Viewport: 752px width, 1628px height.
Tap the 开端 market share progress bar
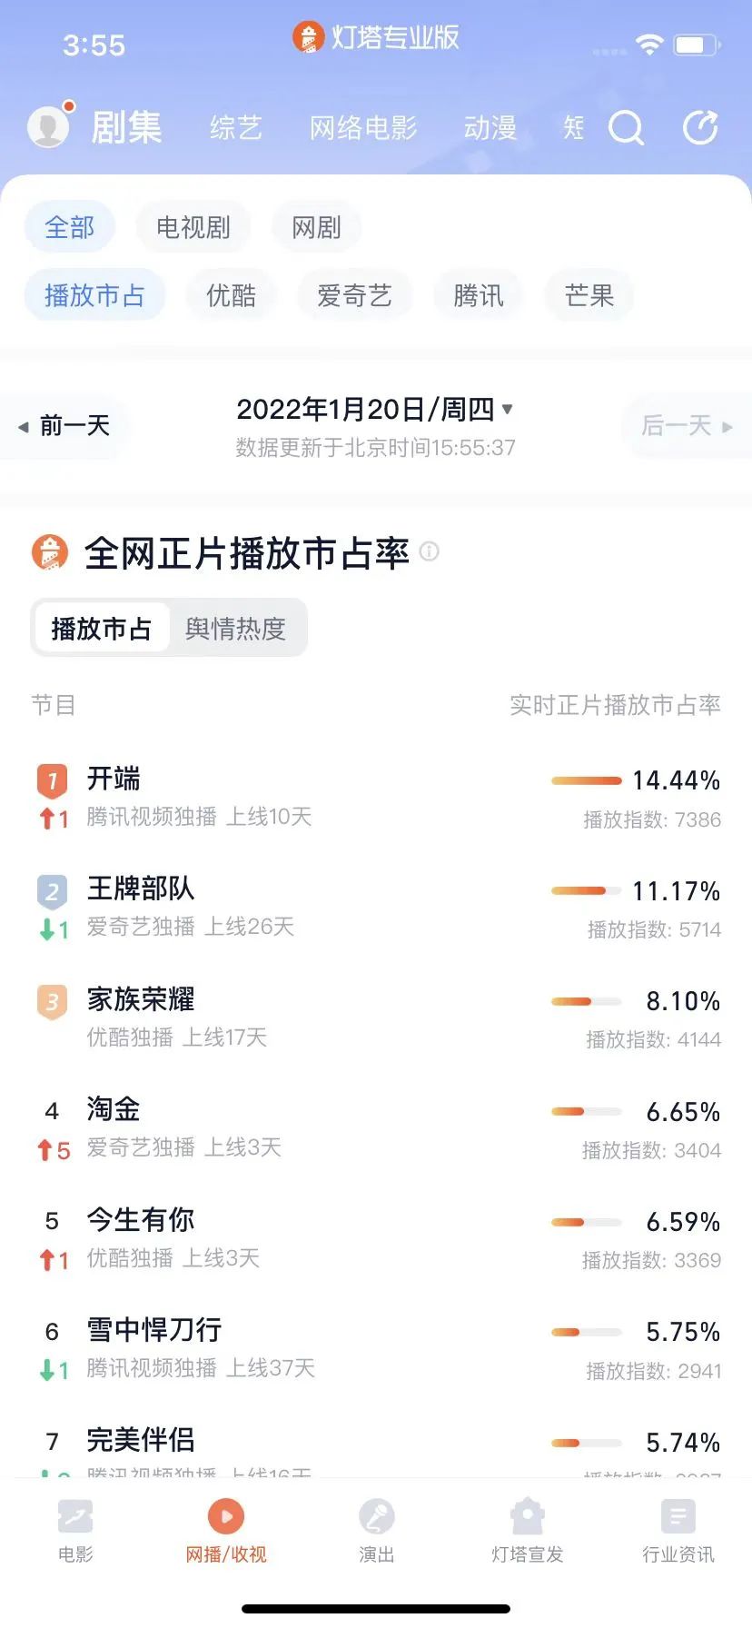pos(586,780)
